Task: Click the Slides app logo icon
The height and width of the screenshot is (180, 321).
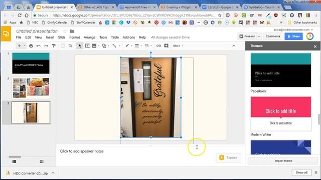Action: pyautogui.click(x=6, y=33)
